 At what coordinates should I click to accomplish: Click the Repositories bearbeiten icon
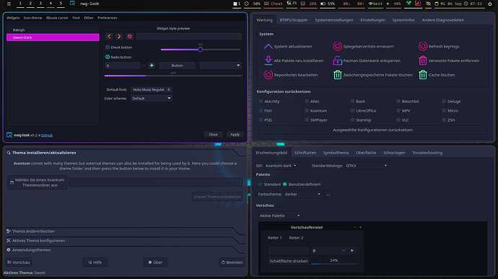coord(268,75)
